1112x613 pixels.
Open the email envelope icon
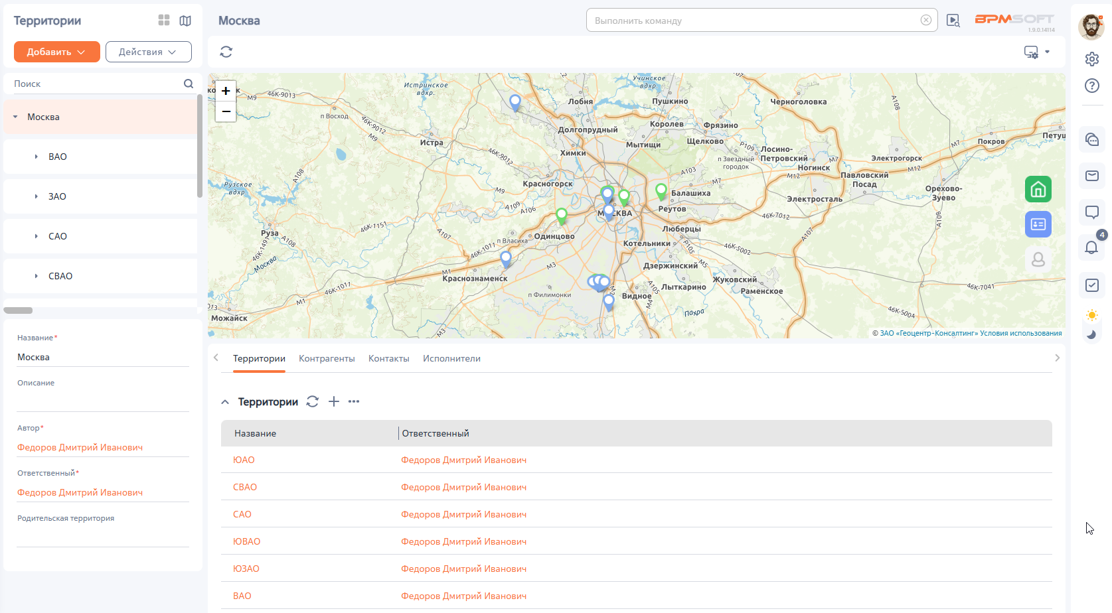point(1092,176)
